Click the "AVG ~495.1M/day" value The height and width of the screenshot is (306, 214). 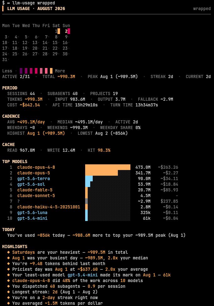pyautogui.click(x=26, y=122)
